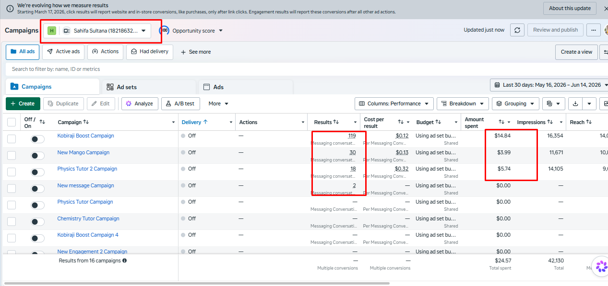Viewport: 608px width, 286px height.
Task: Select the Had delivery filter view
Action: click(150, 52)
